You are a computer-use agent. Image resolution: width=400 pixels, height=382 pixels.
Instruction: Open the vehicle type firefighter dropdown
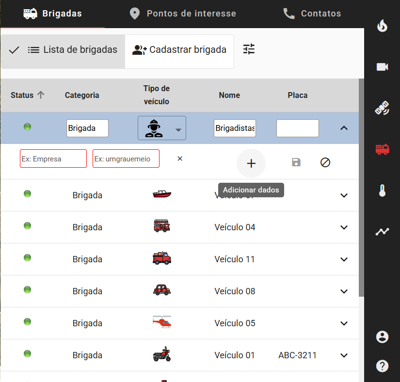162,128
